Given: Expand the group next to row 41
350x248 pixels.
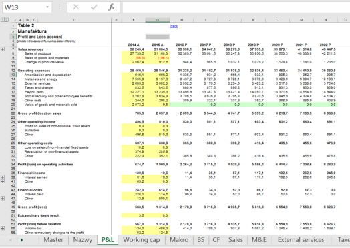Looking at the screenshot, I should click(x=3, y=181).
